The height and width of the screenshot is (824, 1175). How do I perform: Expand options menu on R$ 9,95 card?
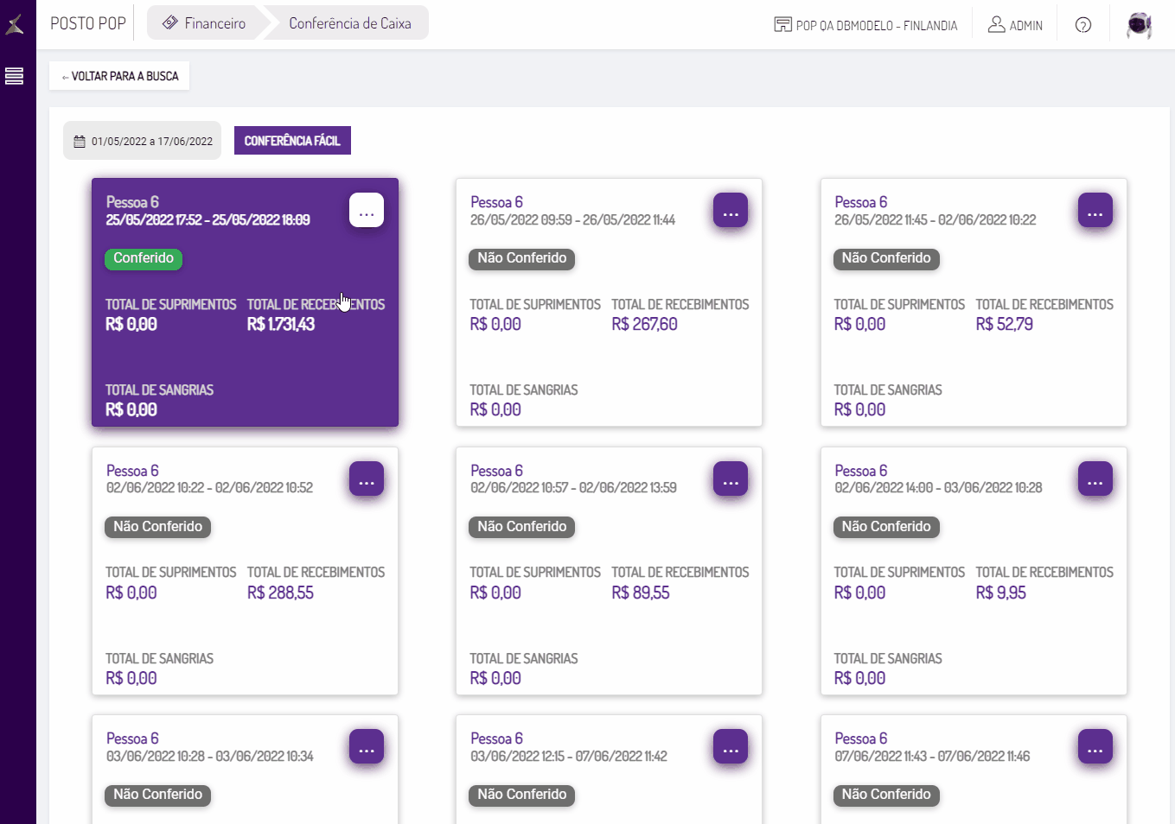click(x=1095, y=479)
